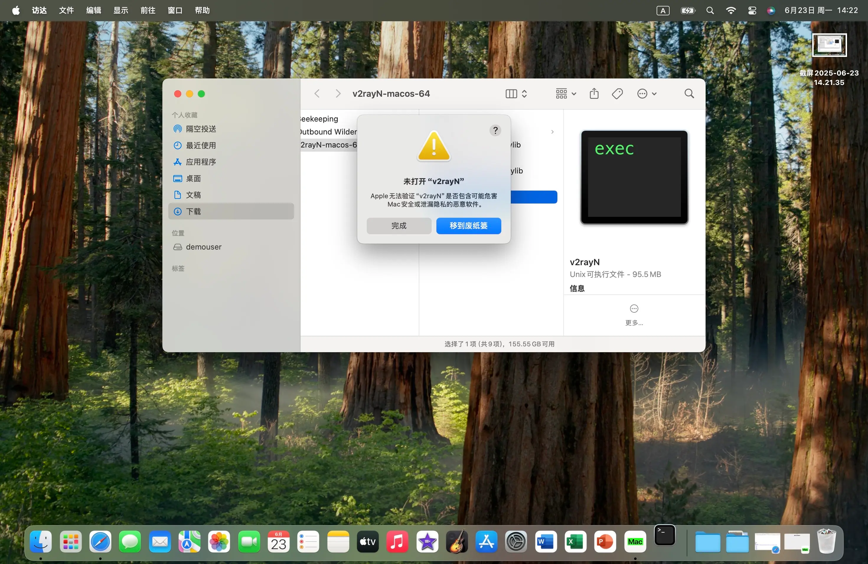Open Maps from the Dock

[189, 541]
